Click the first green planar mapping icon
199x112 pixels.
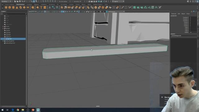point(135,7)
